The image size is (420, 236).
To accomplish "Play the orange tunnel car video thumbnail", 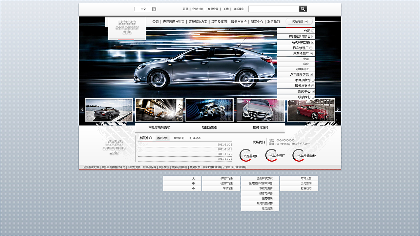I will [159, 110].
